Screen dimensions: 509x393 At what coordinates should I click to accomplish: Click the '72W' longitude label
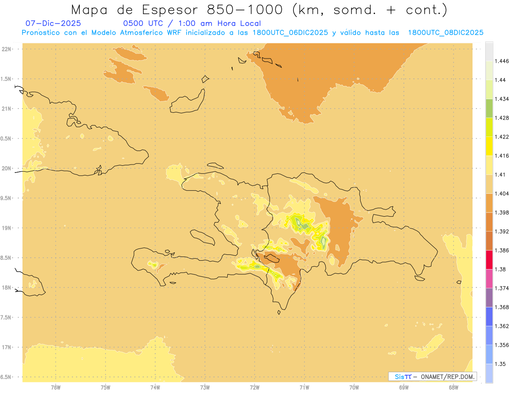coord(255,387)
